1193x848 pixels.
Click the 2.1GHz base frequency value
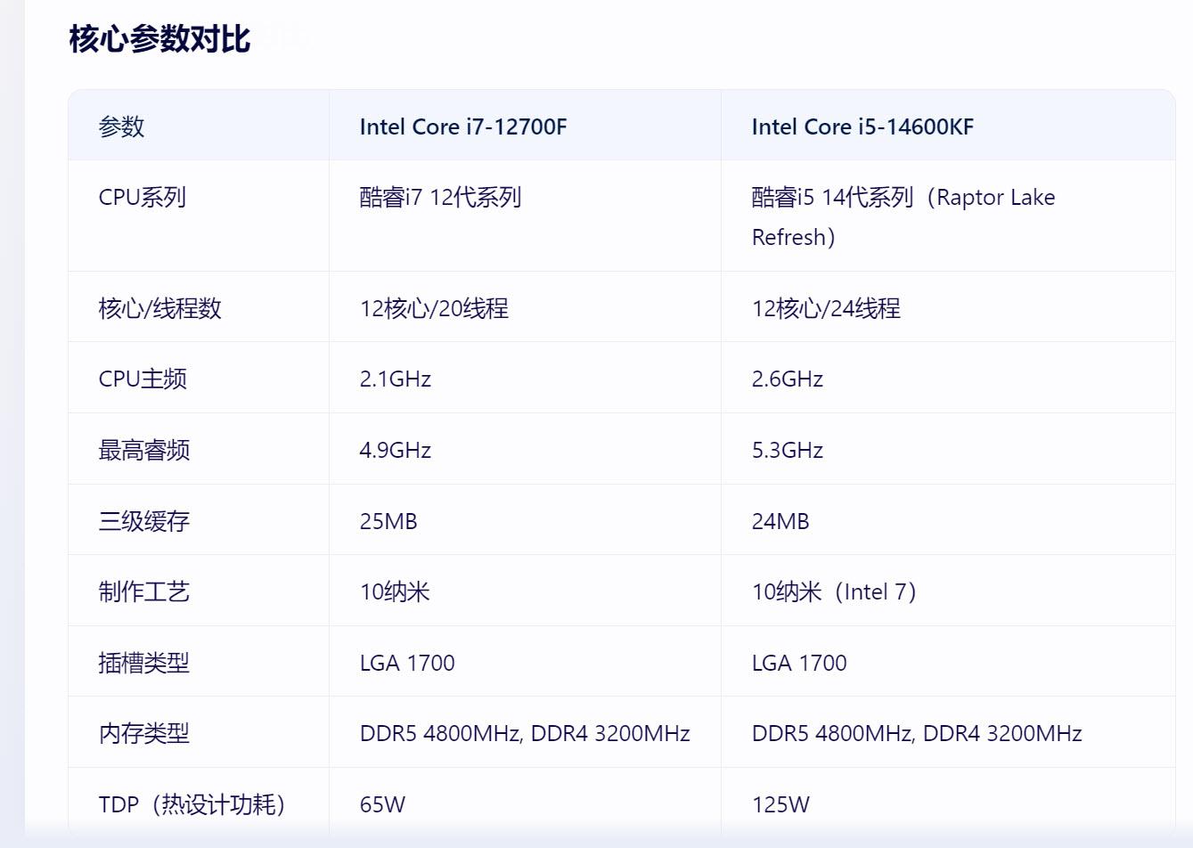pyautogui.click(x=396, y=379)
